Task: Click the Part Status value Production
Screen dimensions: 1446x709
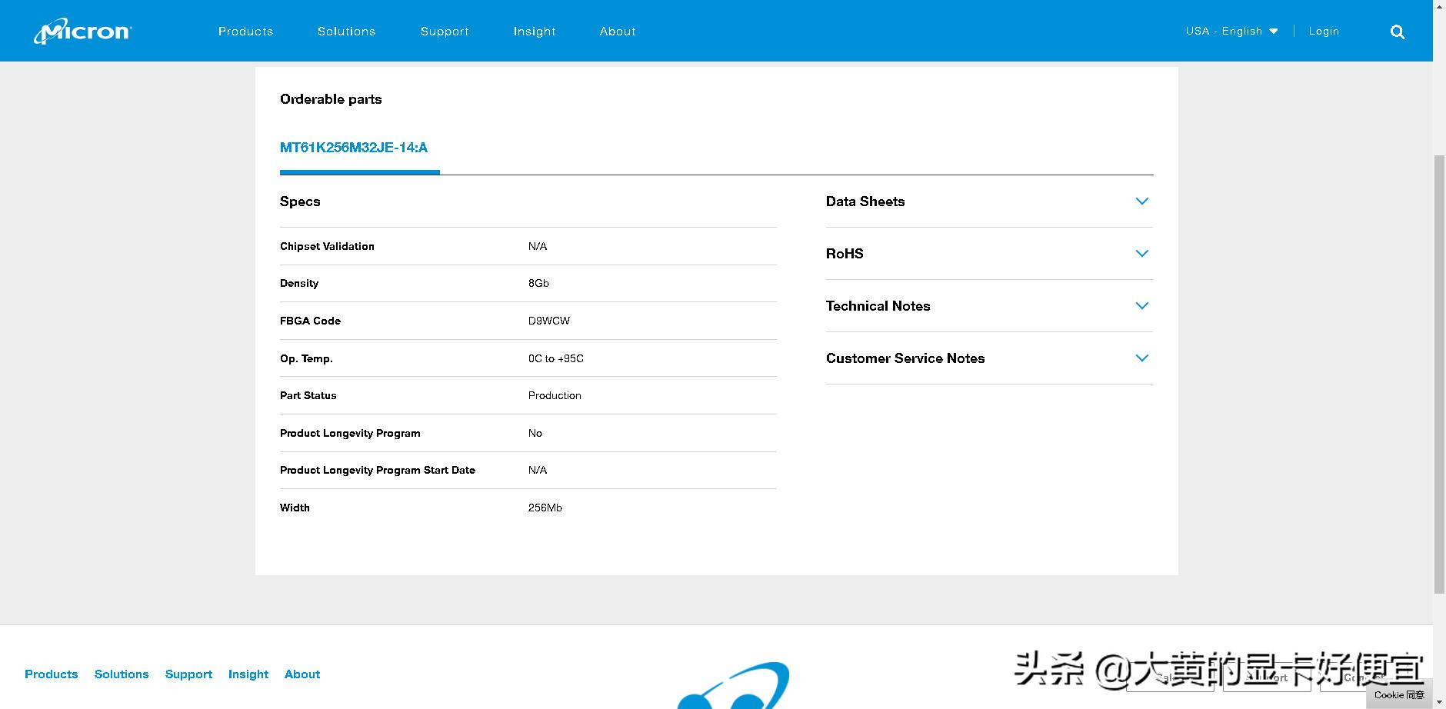Action: click(x=555, y=395)
